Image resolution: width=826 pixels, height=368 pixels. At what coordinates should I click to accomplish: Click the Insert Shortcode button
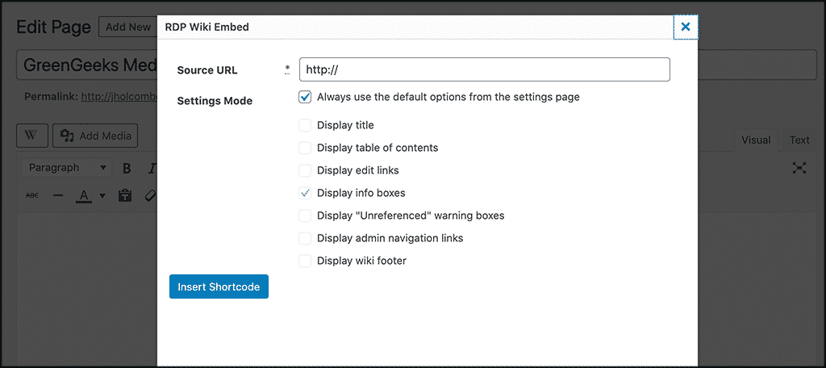pos(219,286)
